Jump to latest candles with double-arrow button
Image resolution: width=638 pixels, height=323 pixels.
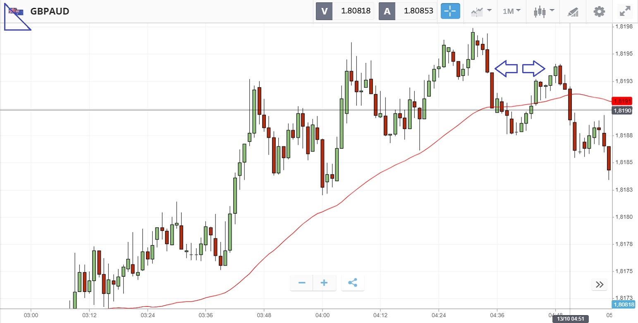(x=600, y=284)
